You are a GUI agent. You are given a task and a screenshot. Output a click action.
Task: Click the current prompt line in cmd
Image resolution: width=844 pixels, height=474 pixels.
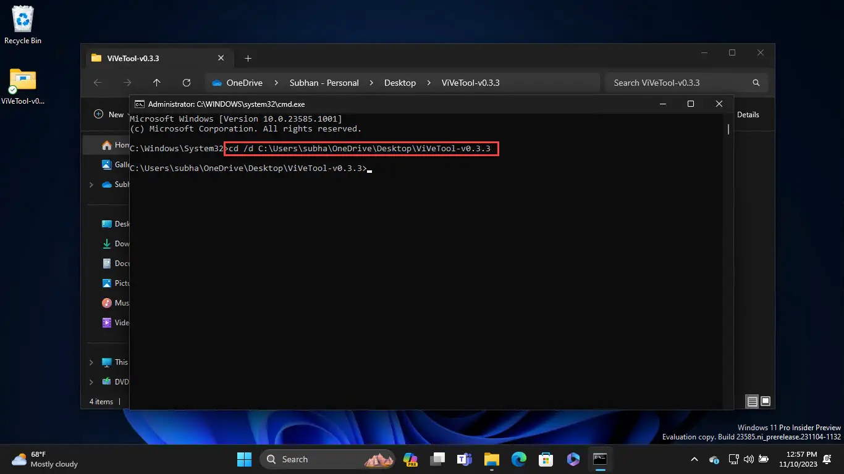tap(251, 168)
